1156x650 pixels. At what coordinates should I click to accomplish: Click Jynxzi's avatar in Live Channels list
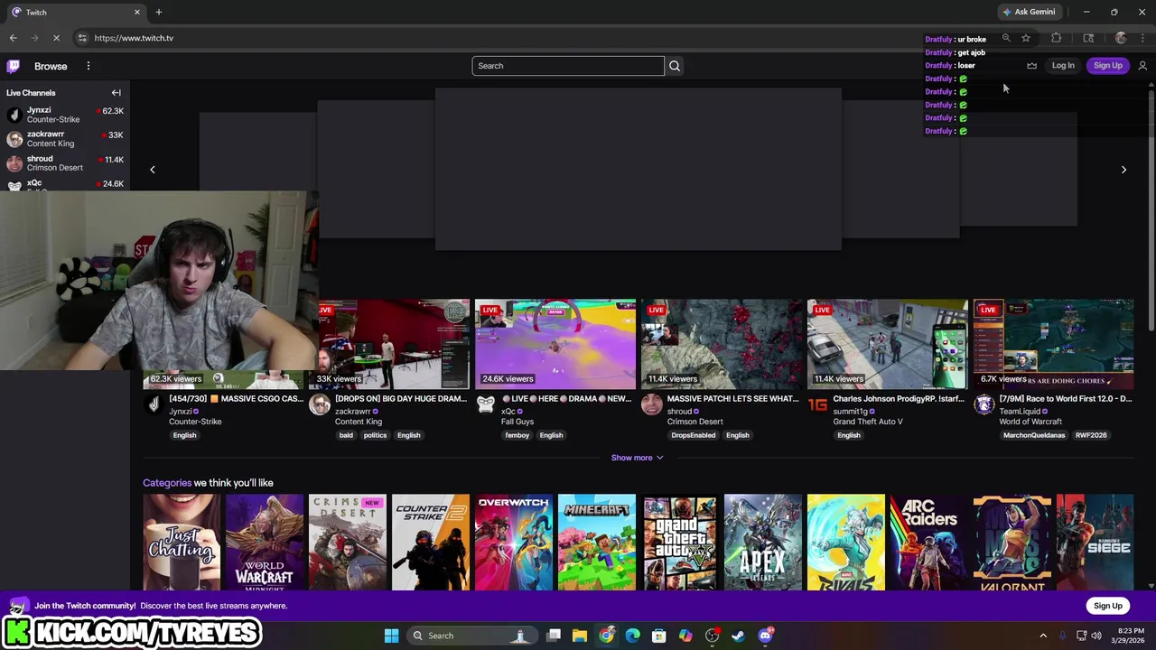14,115
